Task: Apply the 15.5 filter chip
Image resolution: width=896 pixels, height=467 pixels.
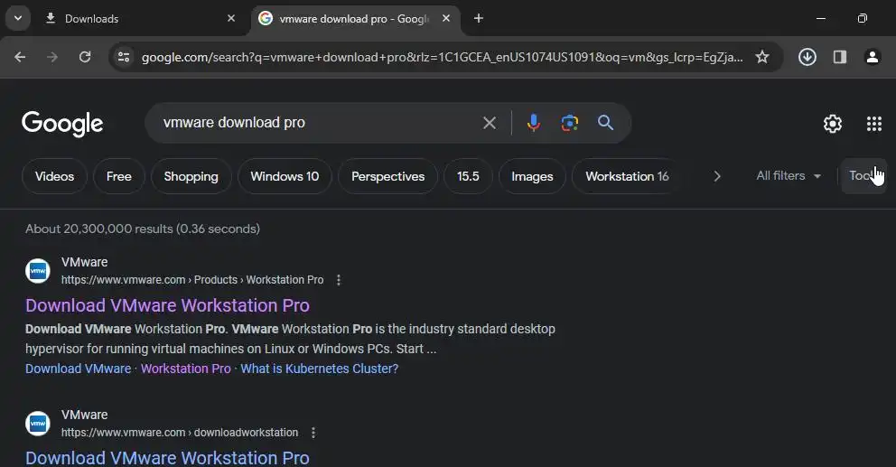Action: [468, 176]
